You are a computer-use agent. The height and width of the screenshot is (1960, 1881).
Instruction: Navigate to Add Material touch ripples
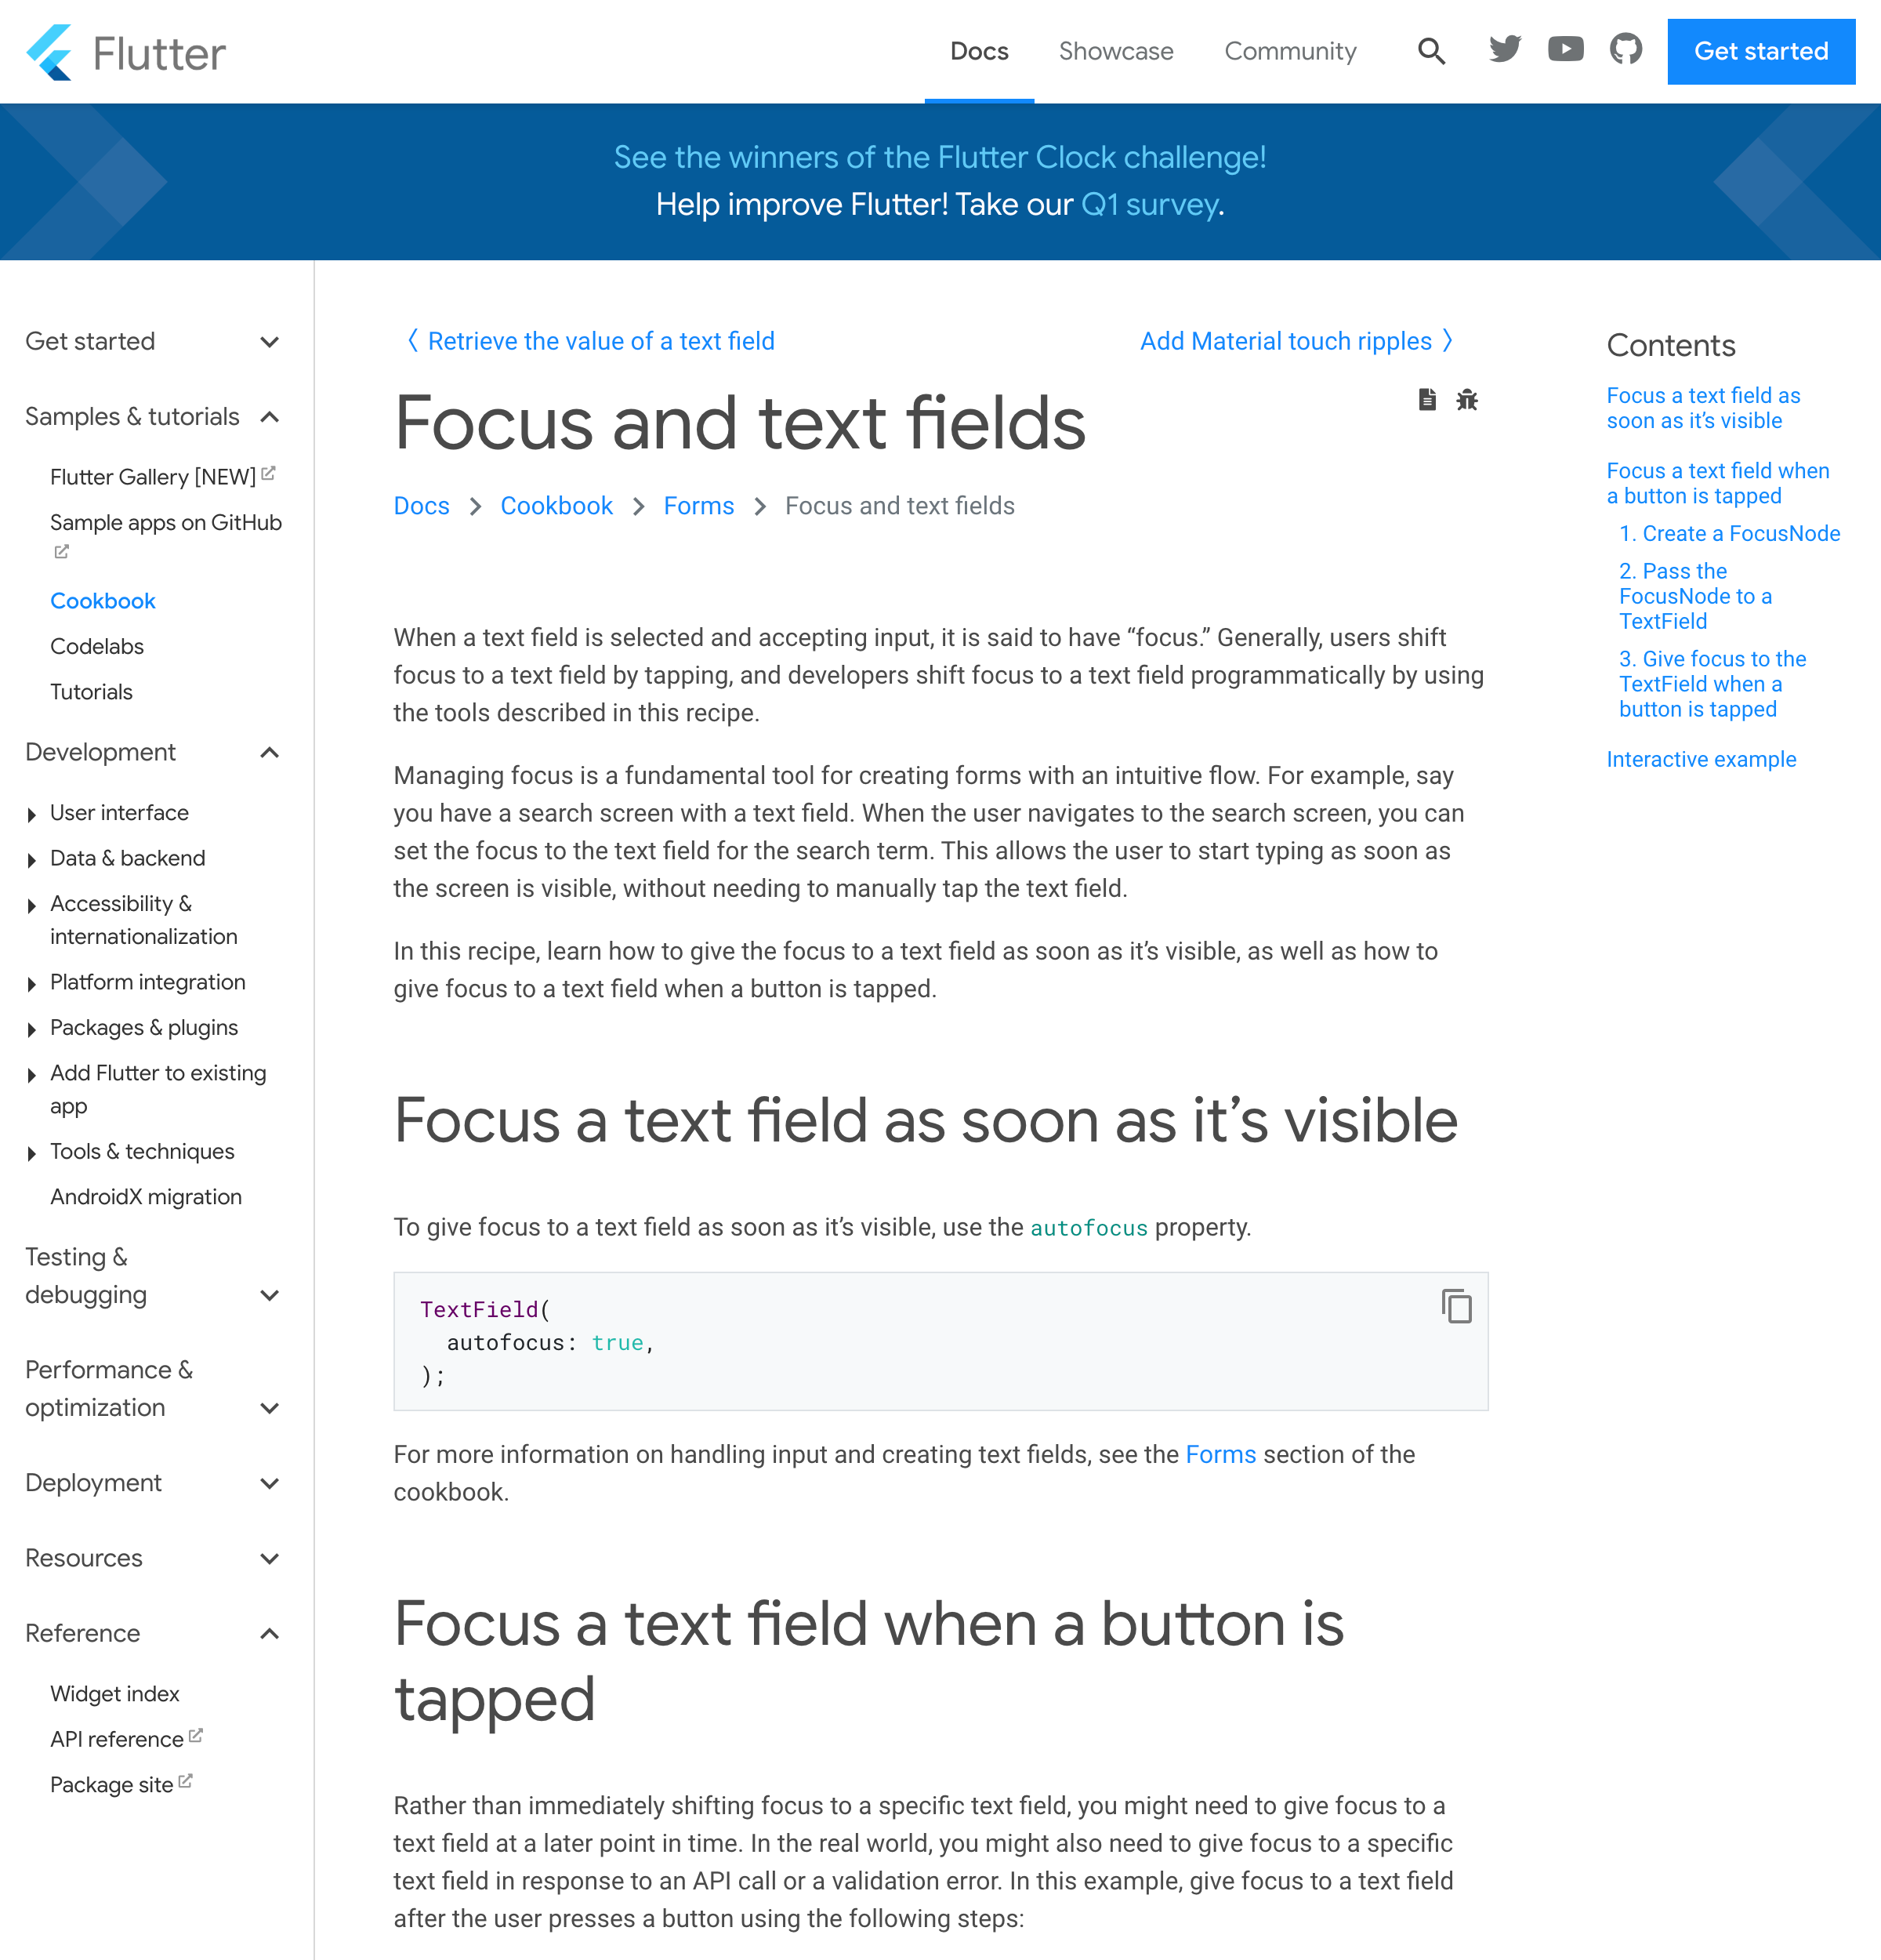click(x=1286, y=341)
